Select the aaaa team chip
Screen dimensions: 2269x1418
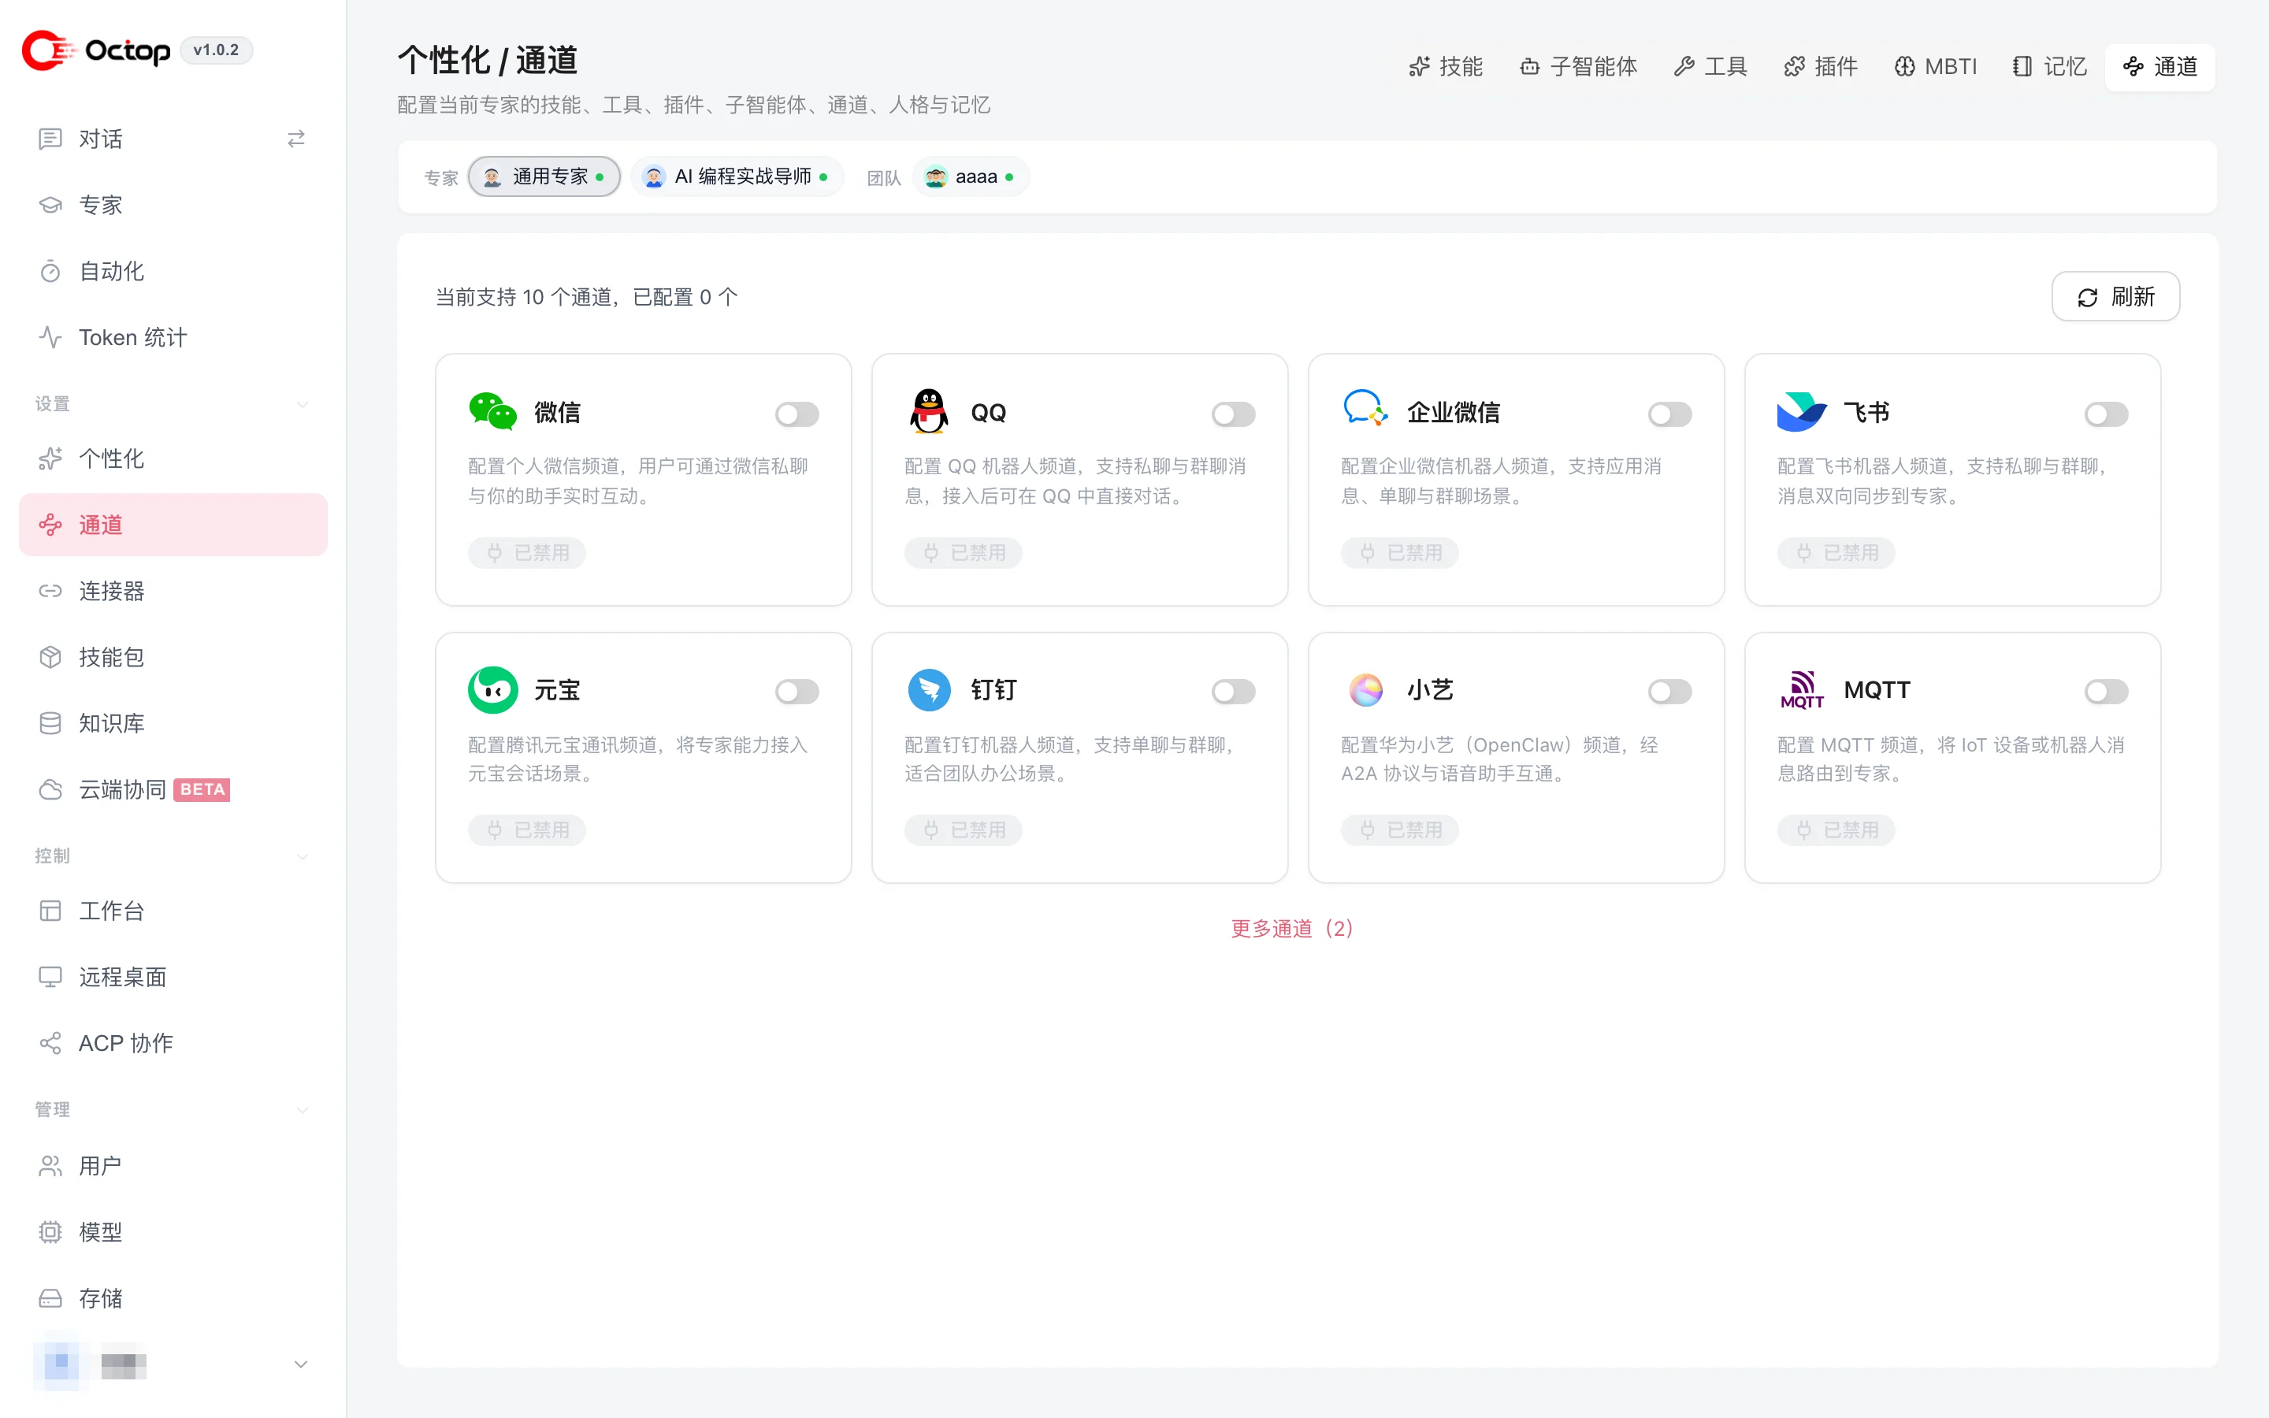[971, 176]
